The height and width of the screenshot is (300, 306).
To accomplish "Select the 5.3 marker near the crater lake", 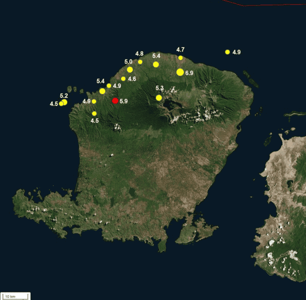I will point(159,98).
